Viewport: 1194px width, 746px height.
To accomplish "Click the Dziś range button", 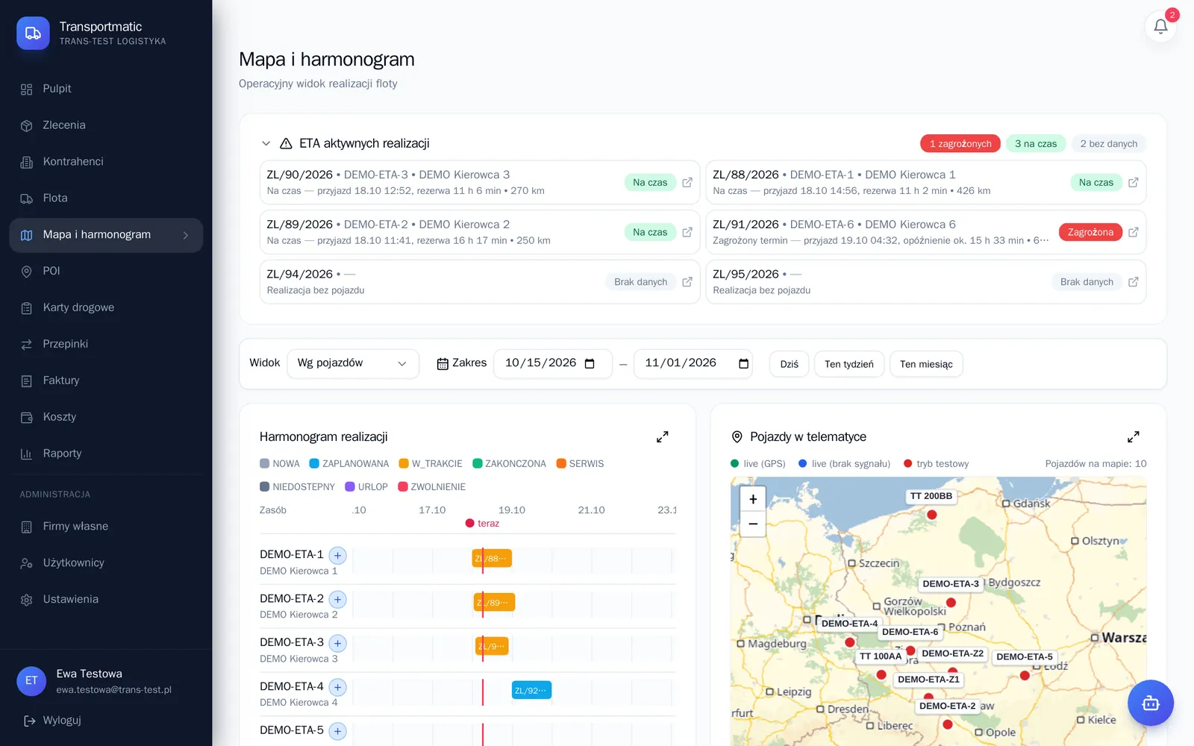I will pos(789,364).
